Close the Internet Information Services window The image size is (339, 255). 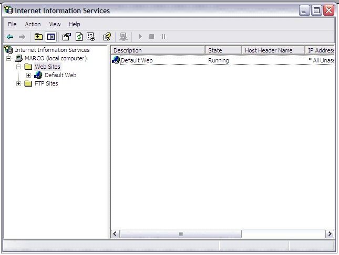(328, 10)
